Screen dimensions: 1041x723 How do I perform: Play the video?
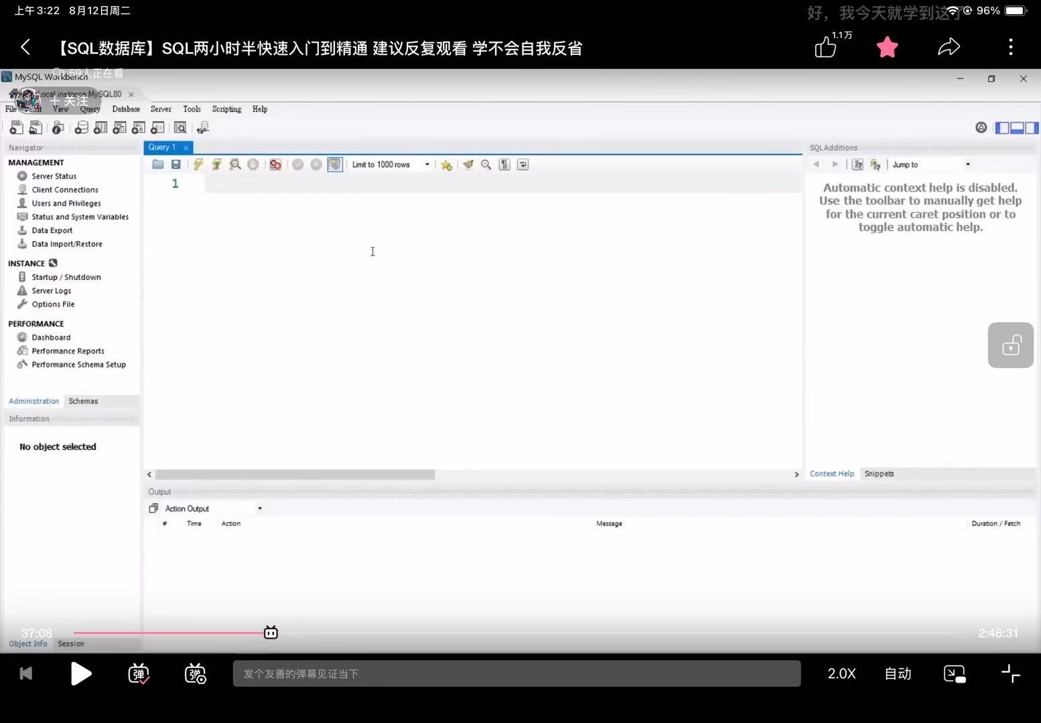80,673
